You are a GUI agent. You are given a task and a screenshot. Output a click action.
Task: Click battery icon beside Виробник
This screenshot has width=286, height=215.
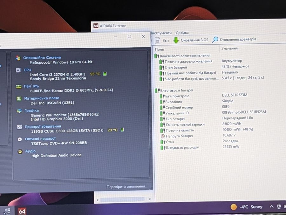(x=162, y=102)
